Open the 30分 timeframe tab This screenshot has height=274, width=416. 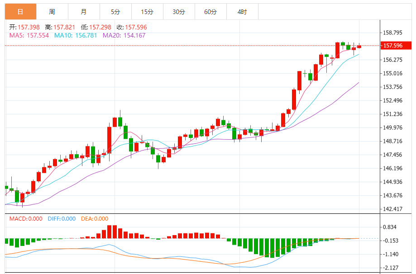[179, 12]
